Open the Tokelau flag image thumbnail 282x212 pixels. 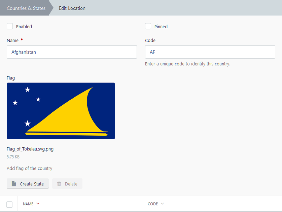pyautogui.click(x=61, y=111)
